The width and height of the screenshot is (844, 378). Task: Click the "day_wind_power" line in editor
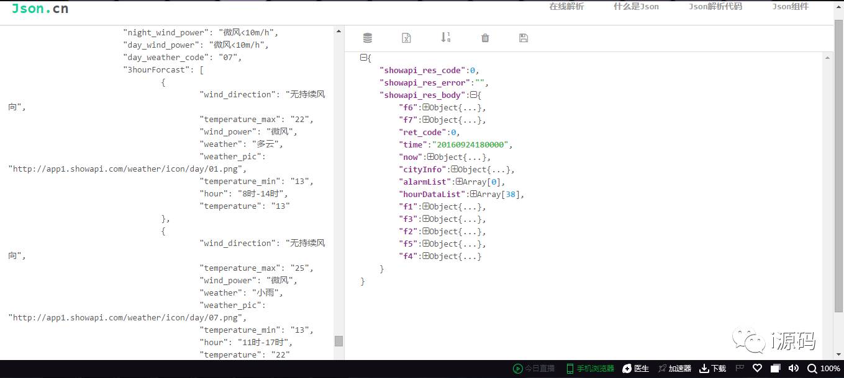(x=196, y=45)
